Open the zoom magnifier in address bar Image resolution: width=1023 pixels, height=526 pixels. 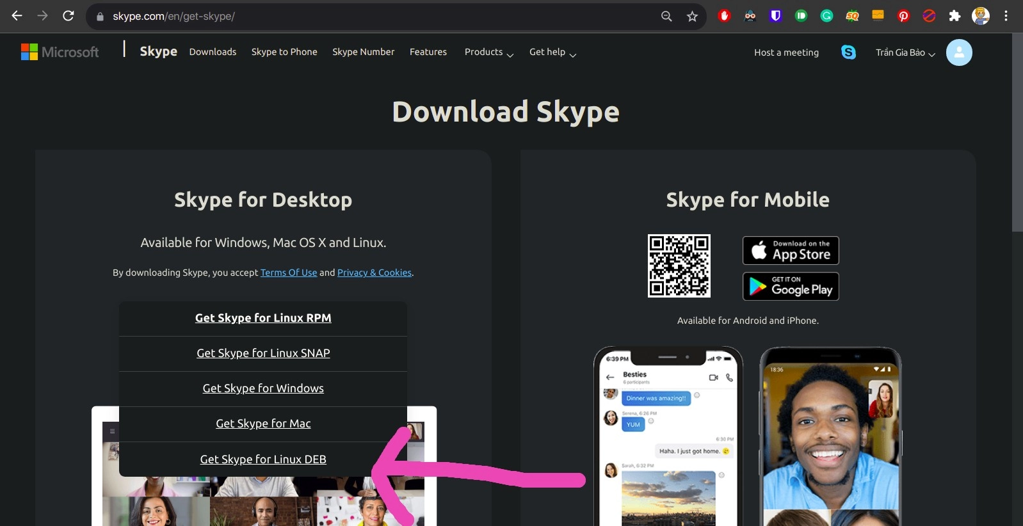(666, 17)
